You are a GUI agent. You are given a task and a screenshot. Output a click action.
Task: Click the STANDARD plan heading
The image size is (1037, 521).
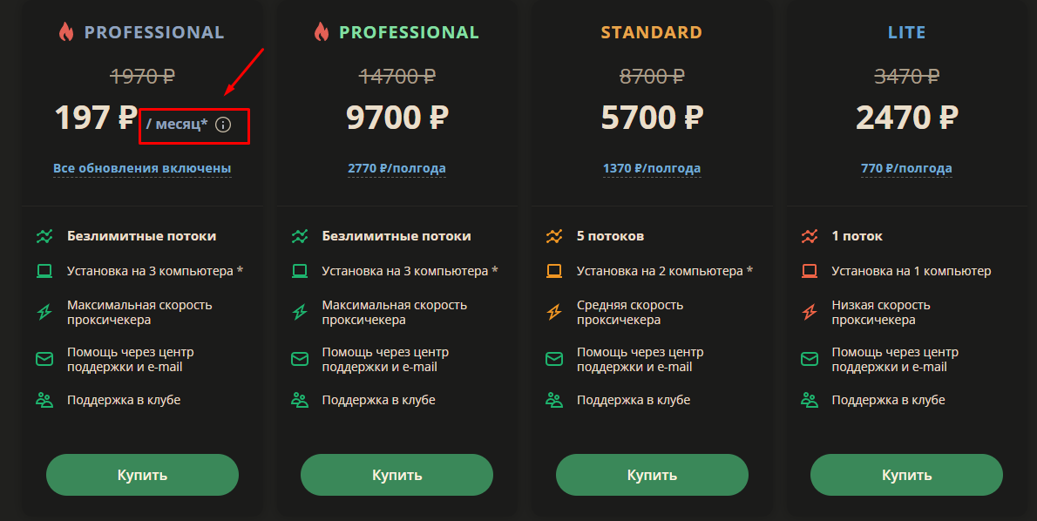click(651, 33)
